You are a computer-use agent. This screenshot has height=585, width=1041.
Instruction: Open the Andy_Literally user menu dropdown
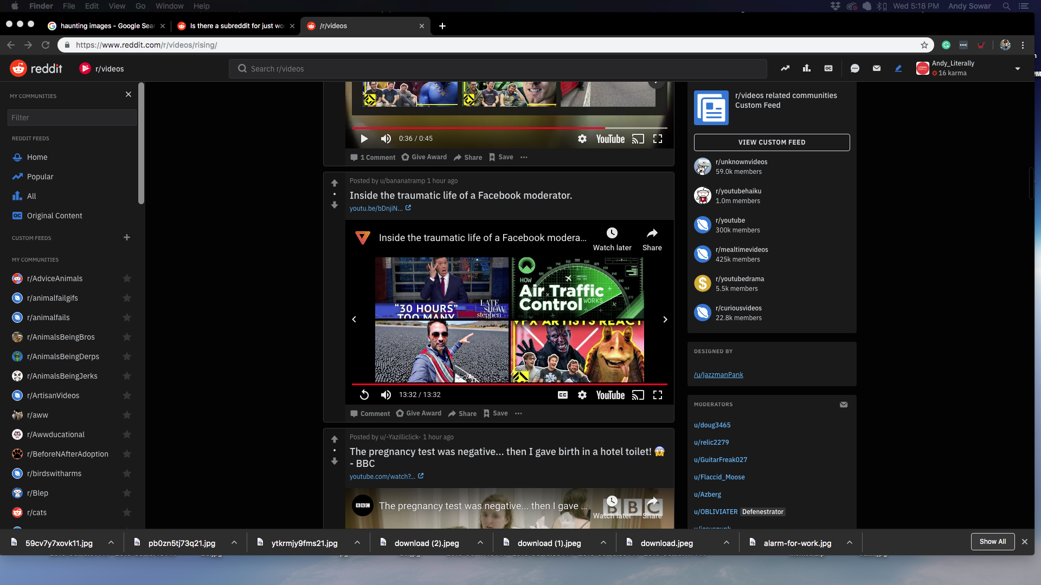(x=1018, y=69)
